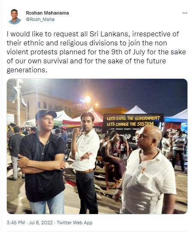
Task: Click the 3:45 PM timestamp
Action: pos(16,223)
